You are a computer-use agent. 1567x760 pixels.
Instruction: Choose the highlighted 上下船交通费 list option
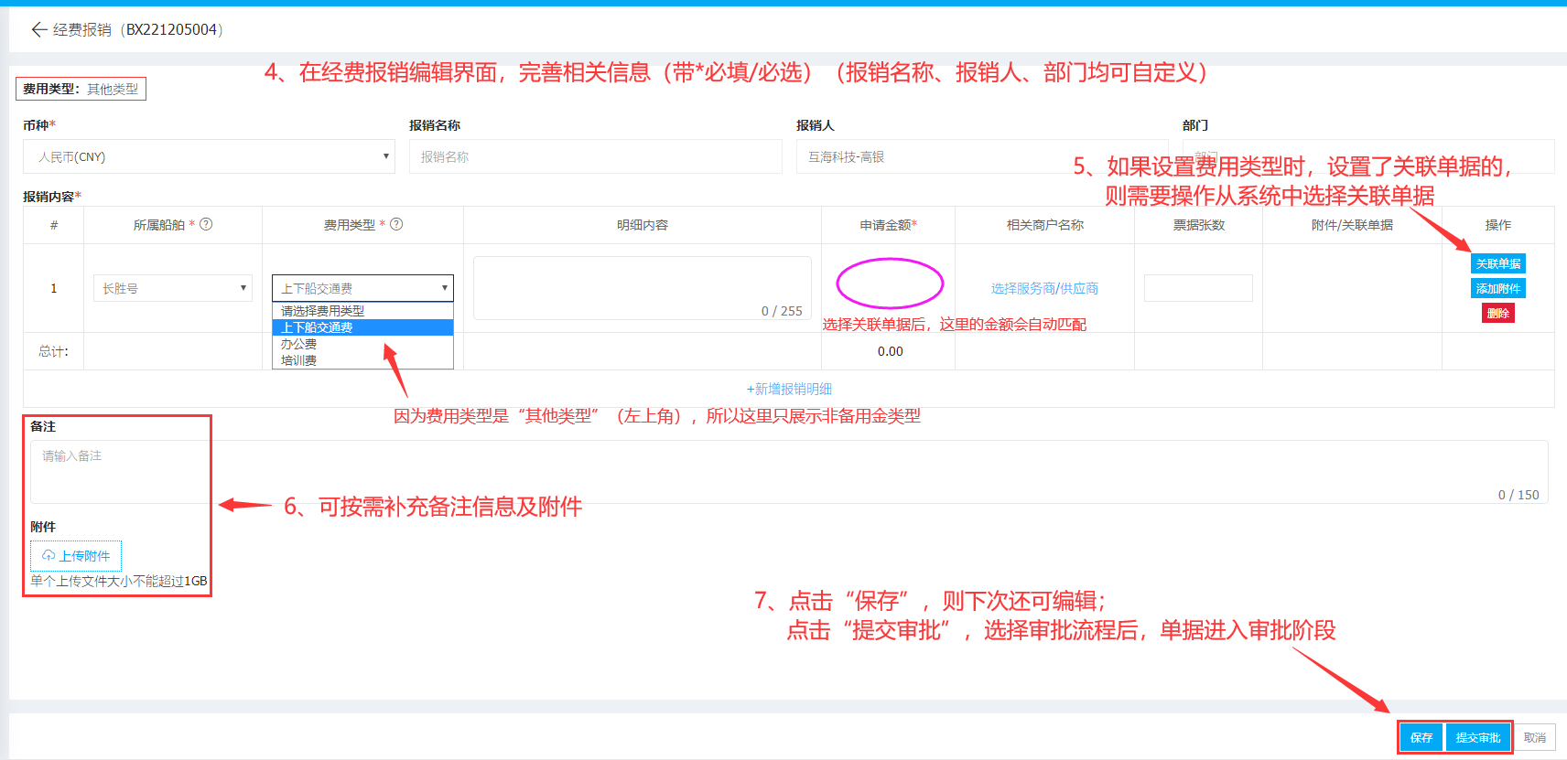click(x=362, y=327)
